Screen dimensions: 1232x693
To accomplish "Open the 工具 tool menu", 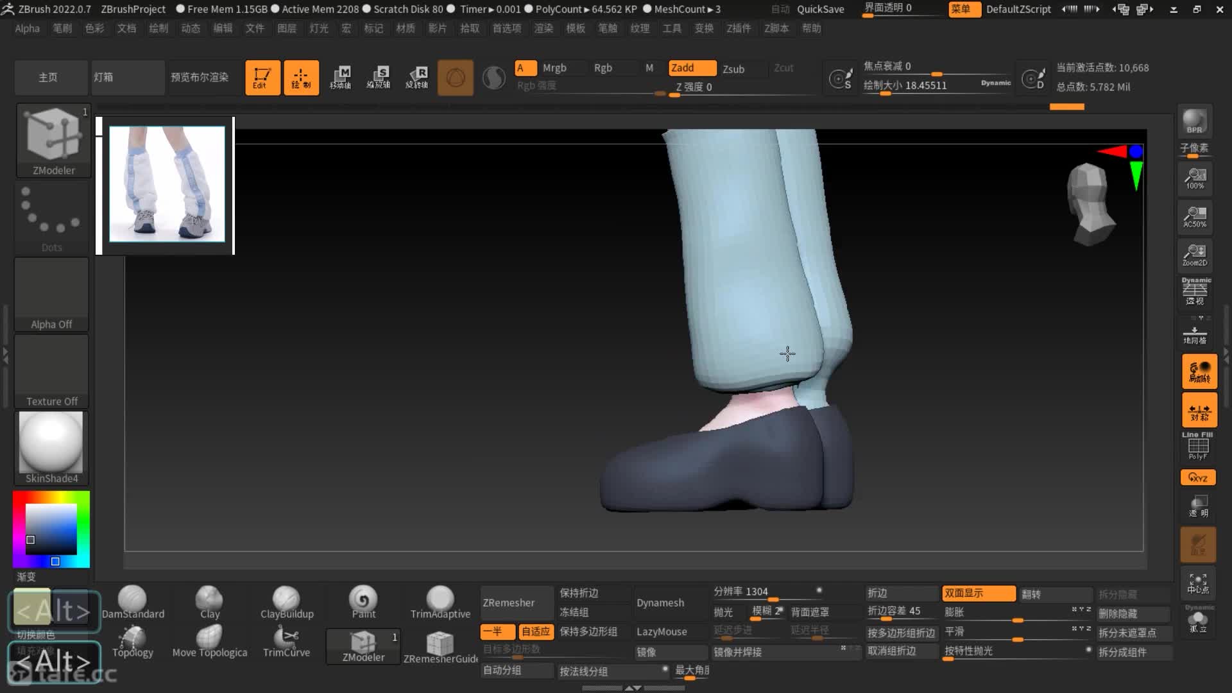I will pos(672,28).
